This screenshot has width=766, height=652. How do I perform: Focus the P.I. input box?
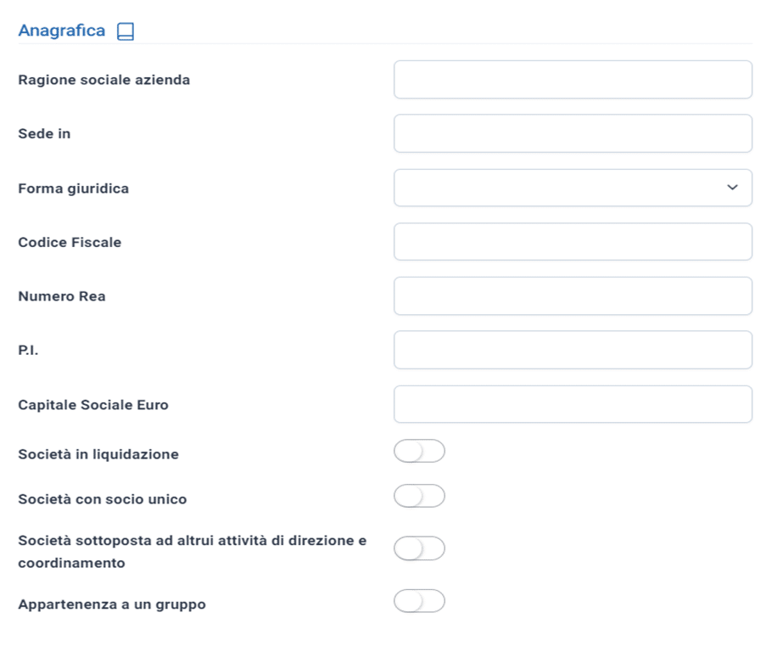click(573, 350)
